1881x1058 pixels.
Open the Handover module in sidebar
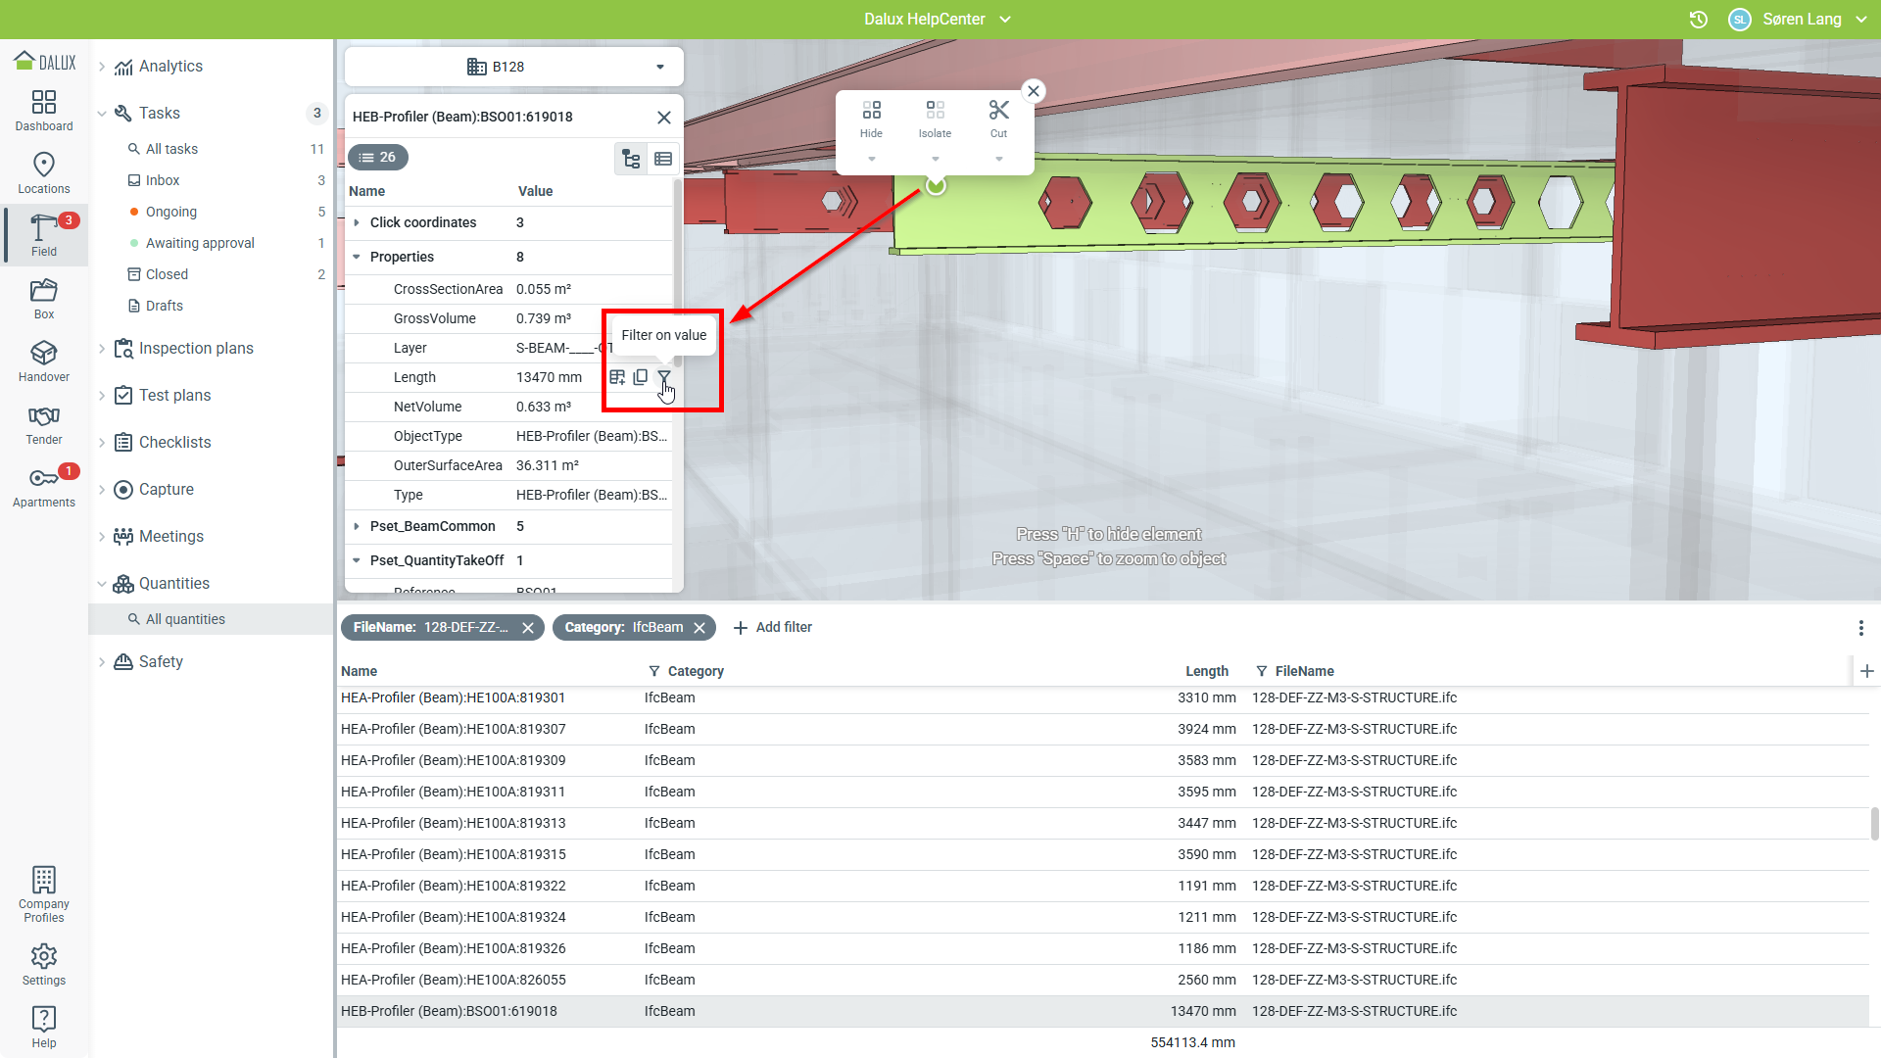tap(44, 361)
